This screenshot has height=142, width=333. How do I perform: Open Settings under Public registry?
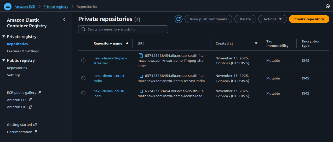14,75
